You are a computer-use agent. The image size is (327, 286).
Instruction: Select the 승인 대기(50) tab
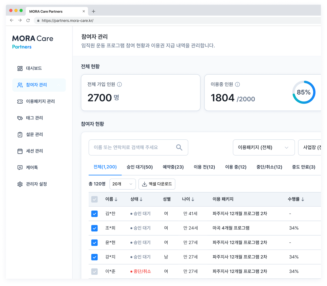point(140,167)
